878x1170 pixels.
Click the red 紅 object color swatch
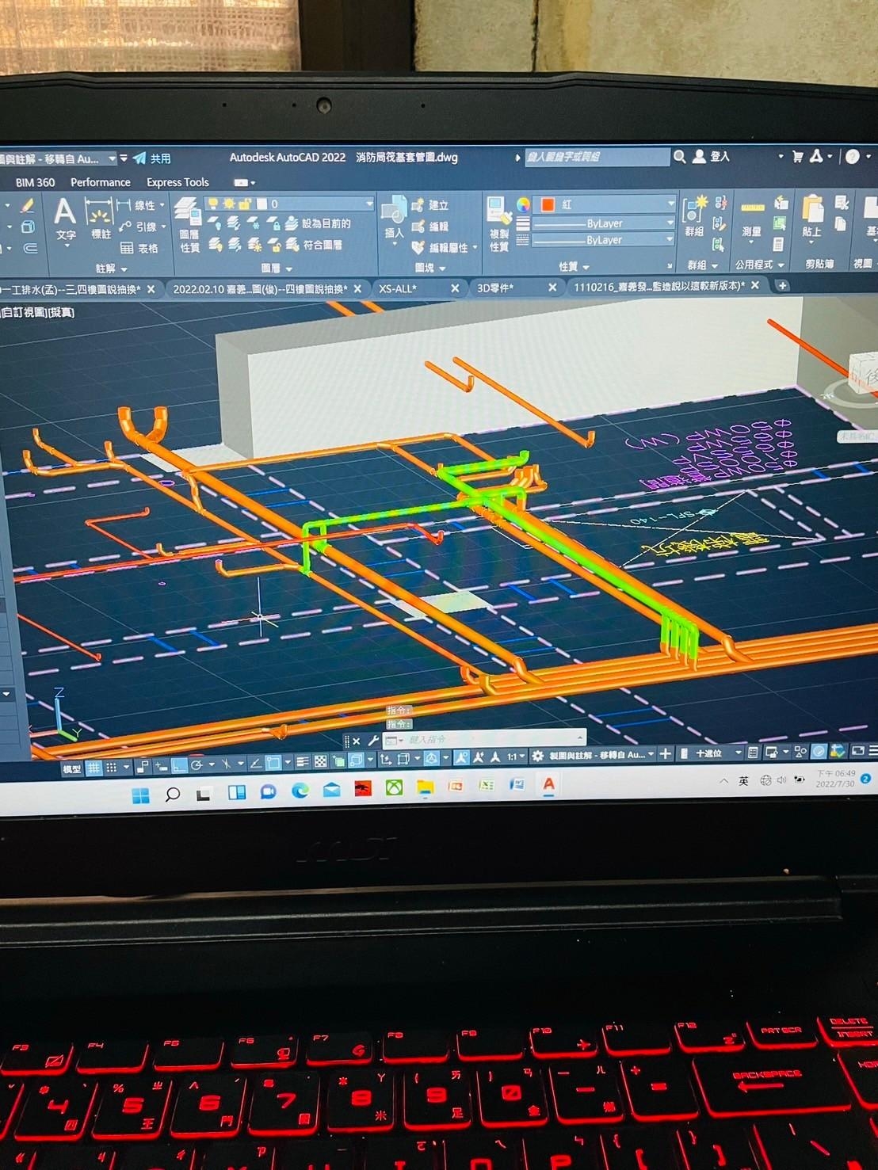pos(548,204)
